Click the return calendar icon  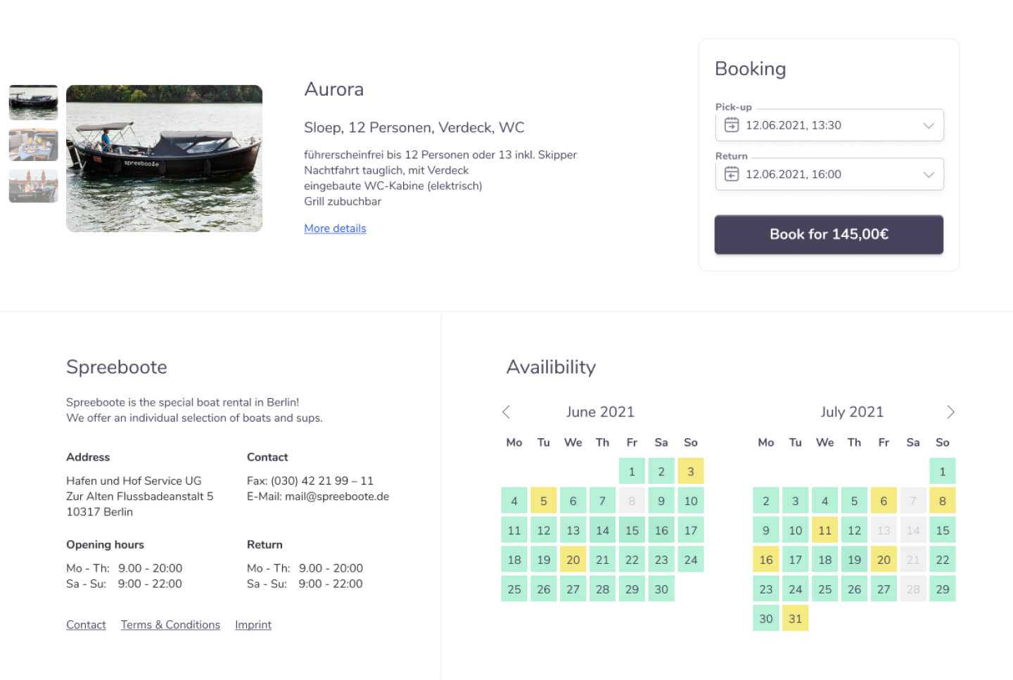732,174
